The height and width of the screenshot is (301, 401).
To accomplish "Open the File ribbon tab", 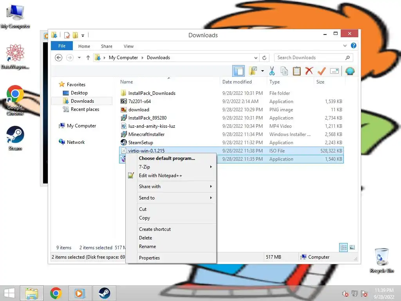I will [x=62, y=46].
